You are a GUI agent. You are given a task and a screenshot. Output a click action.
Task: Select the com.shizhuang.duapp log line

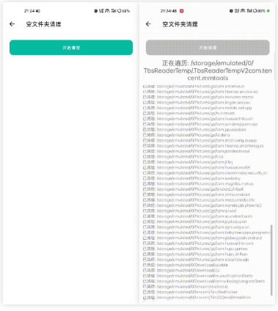[200, 140]
